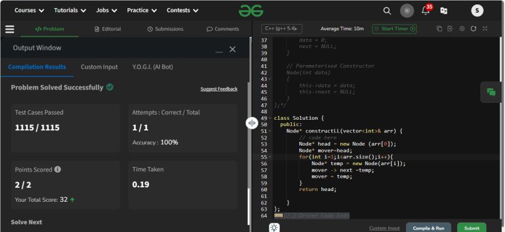The height and width of the screenshot is (232, 505).
Task: Click the Points Scored info icon
Action: click(x=57, y=169)
